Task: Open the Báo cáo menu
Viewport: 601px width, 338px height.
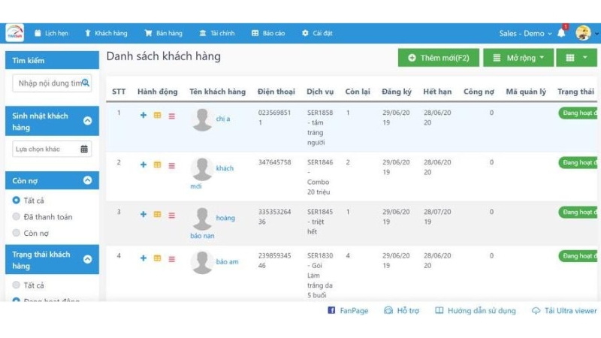Action: 267,33
